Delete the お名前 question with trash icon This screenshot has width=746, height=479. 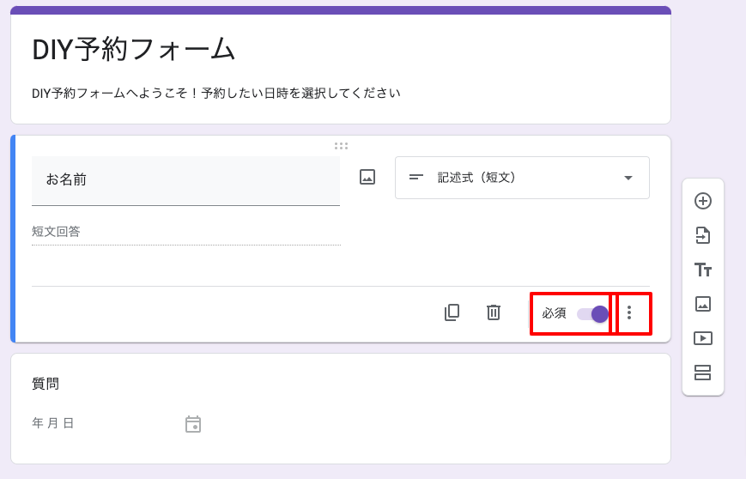pyautogui.click(x=494, y=312)
